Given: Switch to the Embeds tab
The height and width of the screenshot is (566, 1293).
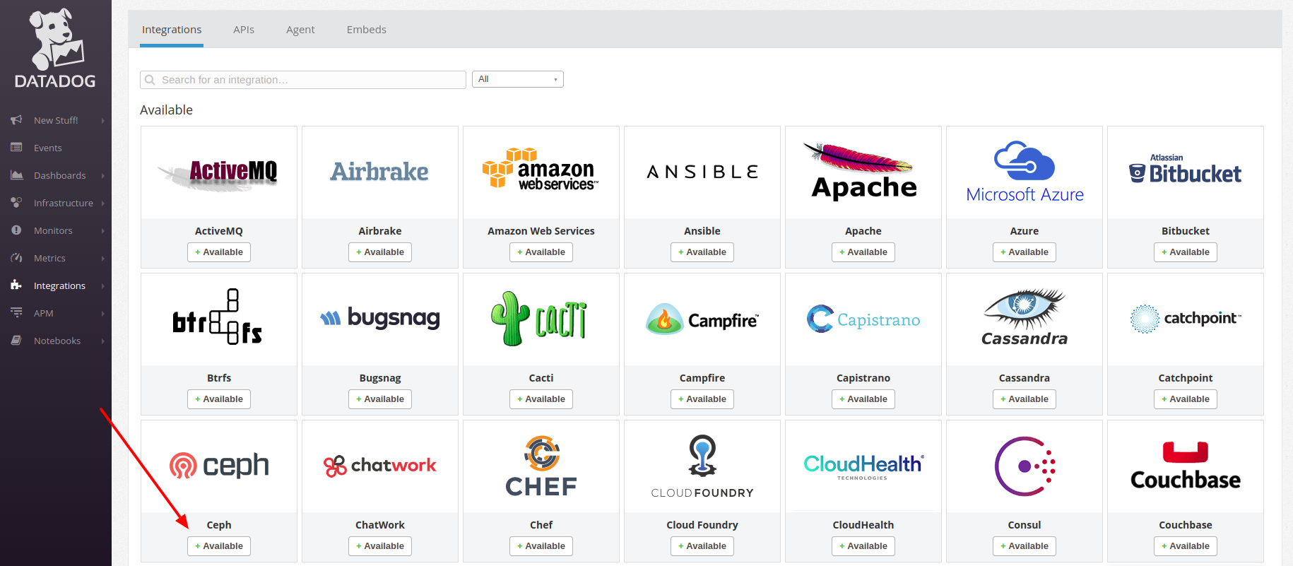Looking at the screenshot, I should point(367,30).
